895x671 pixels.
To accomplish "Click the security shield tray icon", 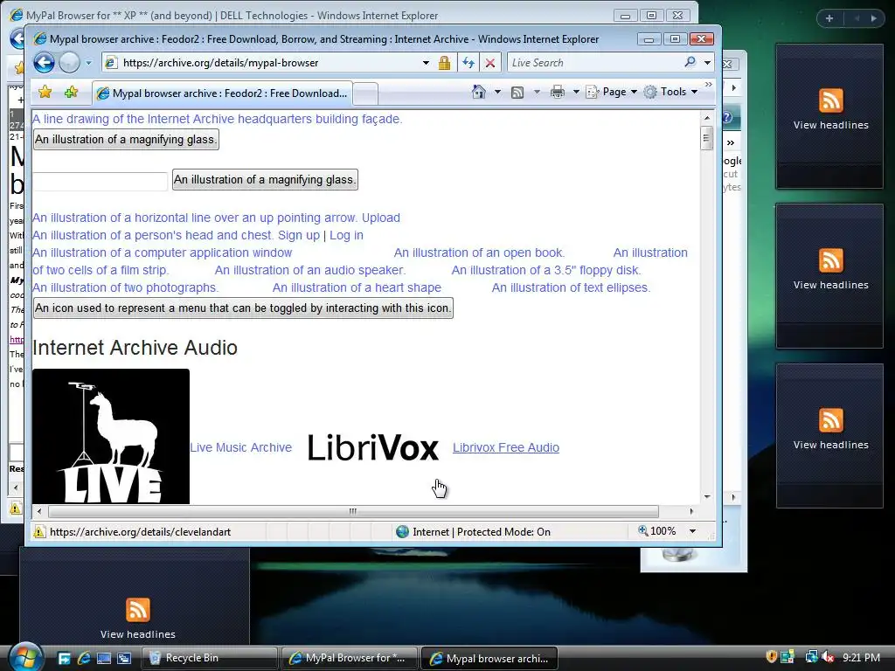I will point(771,657).
